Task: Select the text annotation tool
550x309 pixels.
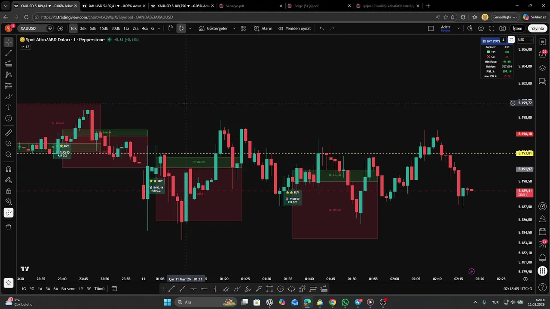Action: coord(9,107)
